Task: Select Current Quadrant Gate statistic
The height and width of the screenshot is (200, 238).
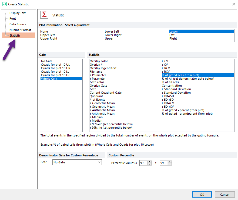Action: click(x=105, y=93)
